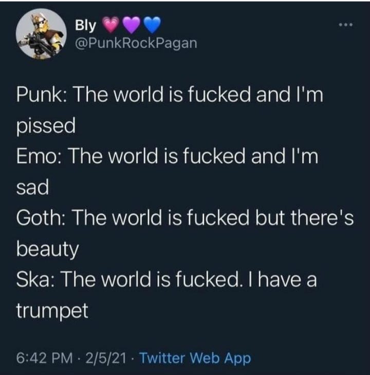
Task: Click the phrase but there's in Goth line
Action: tap(304, 218)
